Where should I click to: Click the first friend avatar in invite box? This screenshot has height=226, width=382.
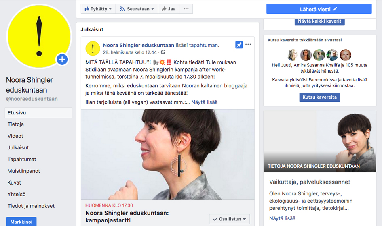[293, 55]
